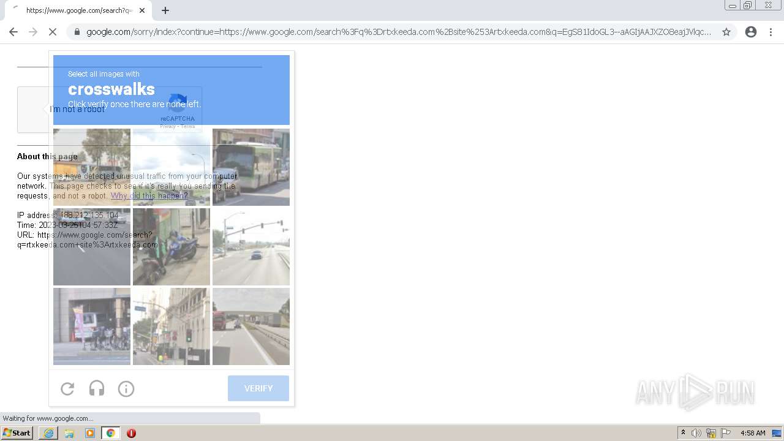The width and height of the screenshot is (784, 441).
Task: Open captcha help info icon
Action: click(x=126, y=388)
